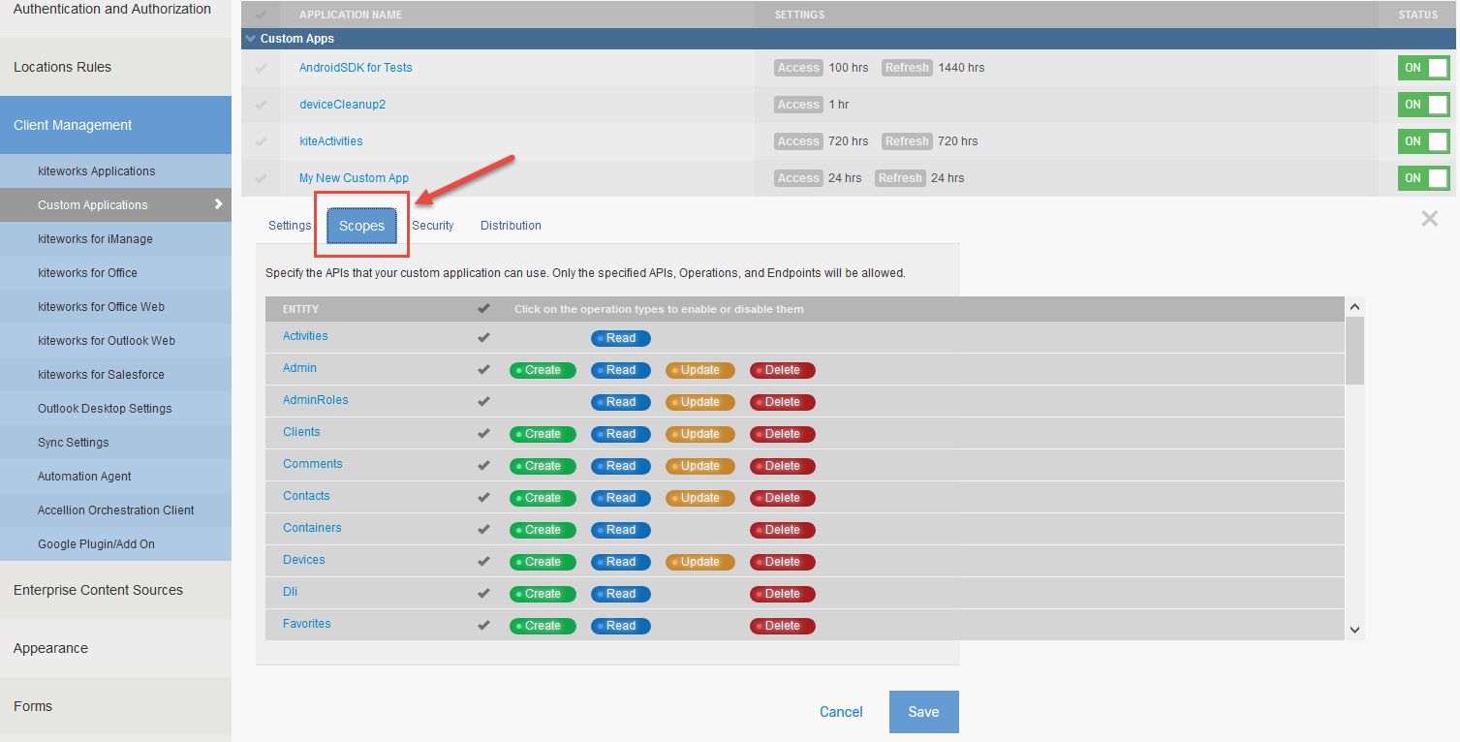Click the Update pill for Devices entity
The image size is (1460, 742).
[699, 562]
